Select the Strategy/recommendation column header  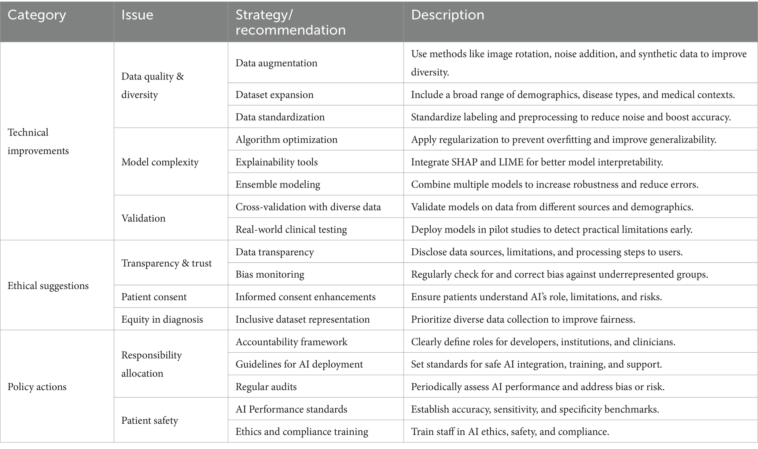click(290, 22)
